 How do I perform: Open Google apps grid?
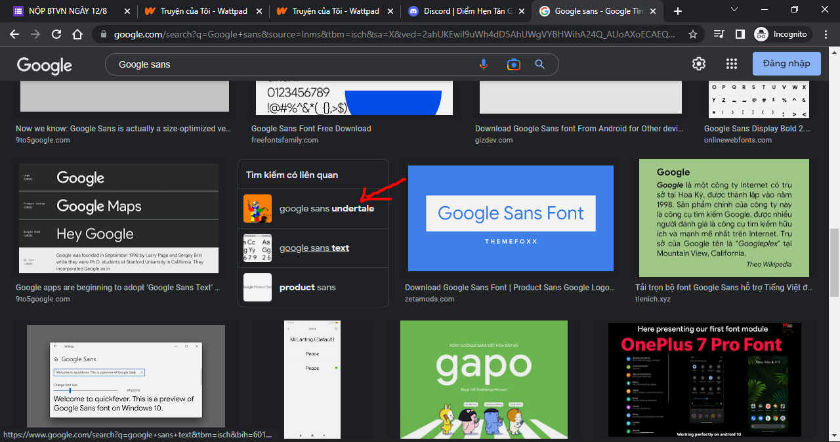[732, 64]
